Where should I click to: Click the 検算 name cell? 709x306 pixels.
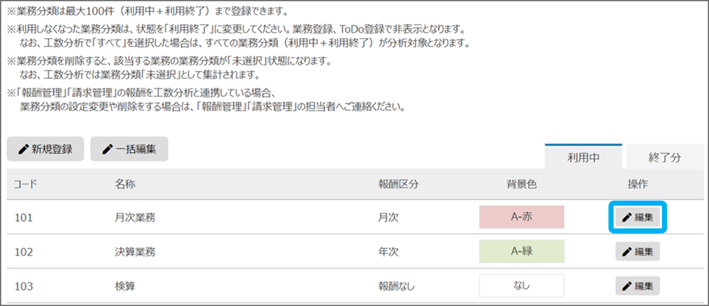click(125, 285)
